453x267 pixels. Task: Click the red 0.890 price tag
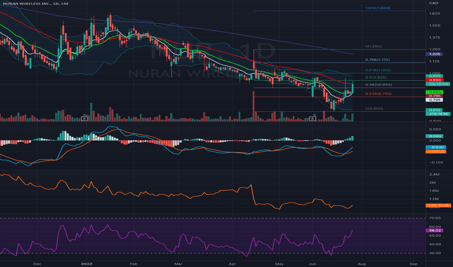434,80
